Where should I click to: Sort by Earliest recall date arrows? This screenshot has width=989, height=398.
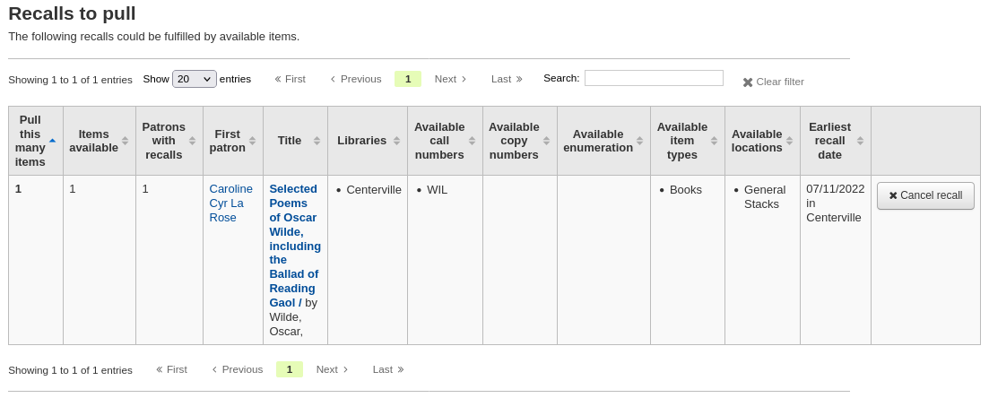point(860,141)
